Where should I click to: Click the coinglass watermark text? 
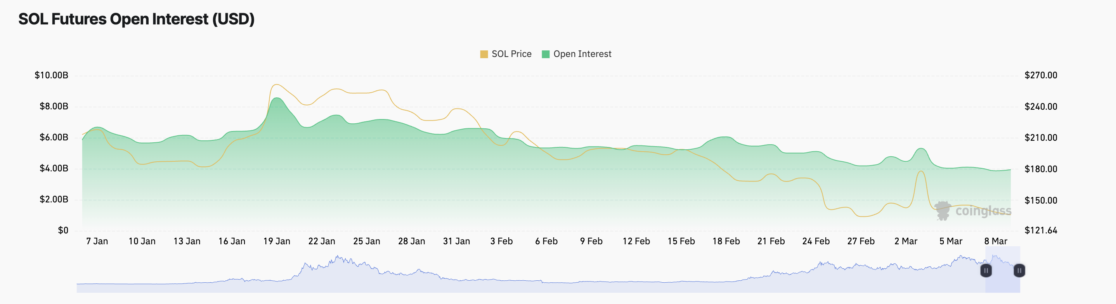tap(983, 211)
